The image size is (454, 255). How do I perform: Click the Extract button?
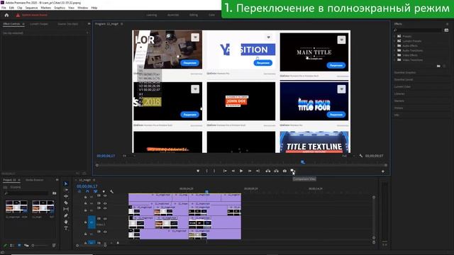(x=276, y=171)
